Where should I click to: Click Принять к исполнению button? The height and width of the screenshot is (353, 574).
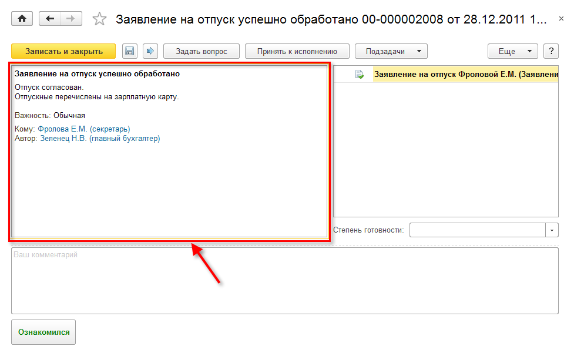[x=297, y=51]
